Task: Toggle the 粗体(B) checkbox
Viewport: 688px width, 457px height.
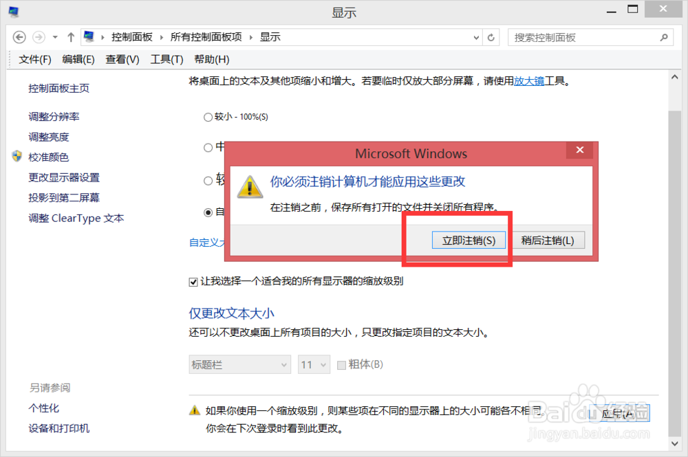Action: click(341, 365)
